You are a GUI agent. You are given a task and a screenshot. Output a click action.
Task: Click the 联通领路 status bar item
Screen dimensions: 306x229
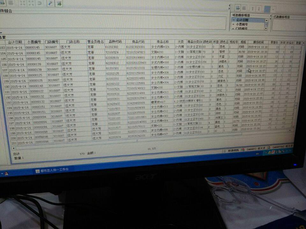[x=234, y=149]
